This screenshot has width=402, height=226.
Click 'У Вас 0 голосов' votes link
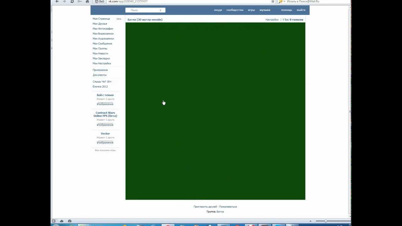293,20
